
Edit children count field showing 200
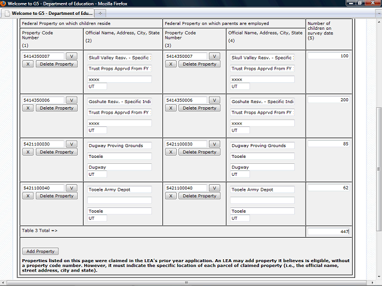tap(329, 100)
